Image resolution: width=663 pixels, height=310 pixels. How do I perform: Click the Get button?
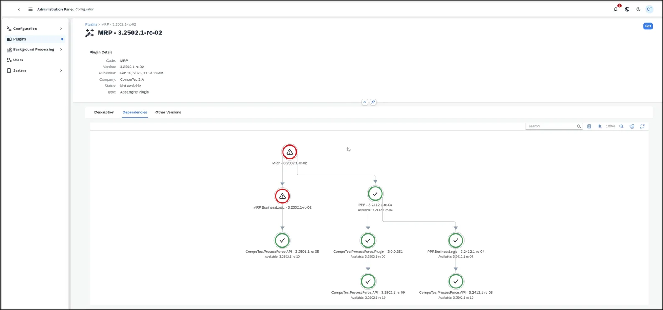[648, 26]
